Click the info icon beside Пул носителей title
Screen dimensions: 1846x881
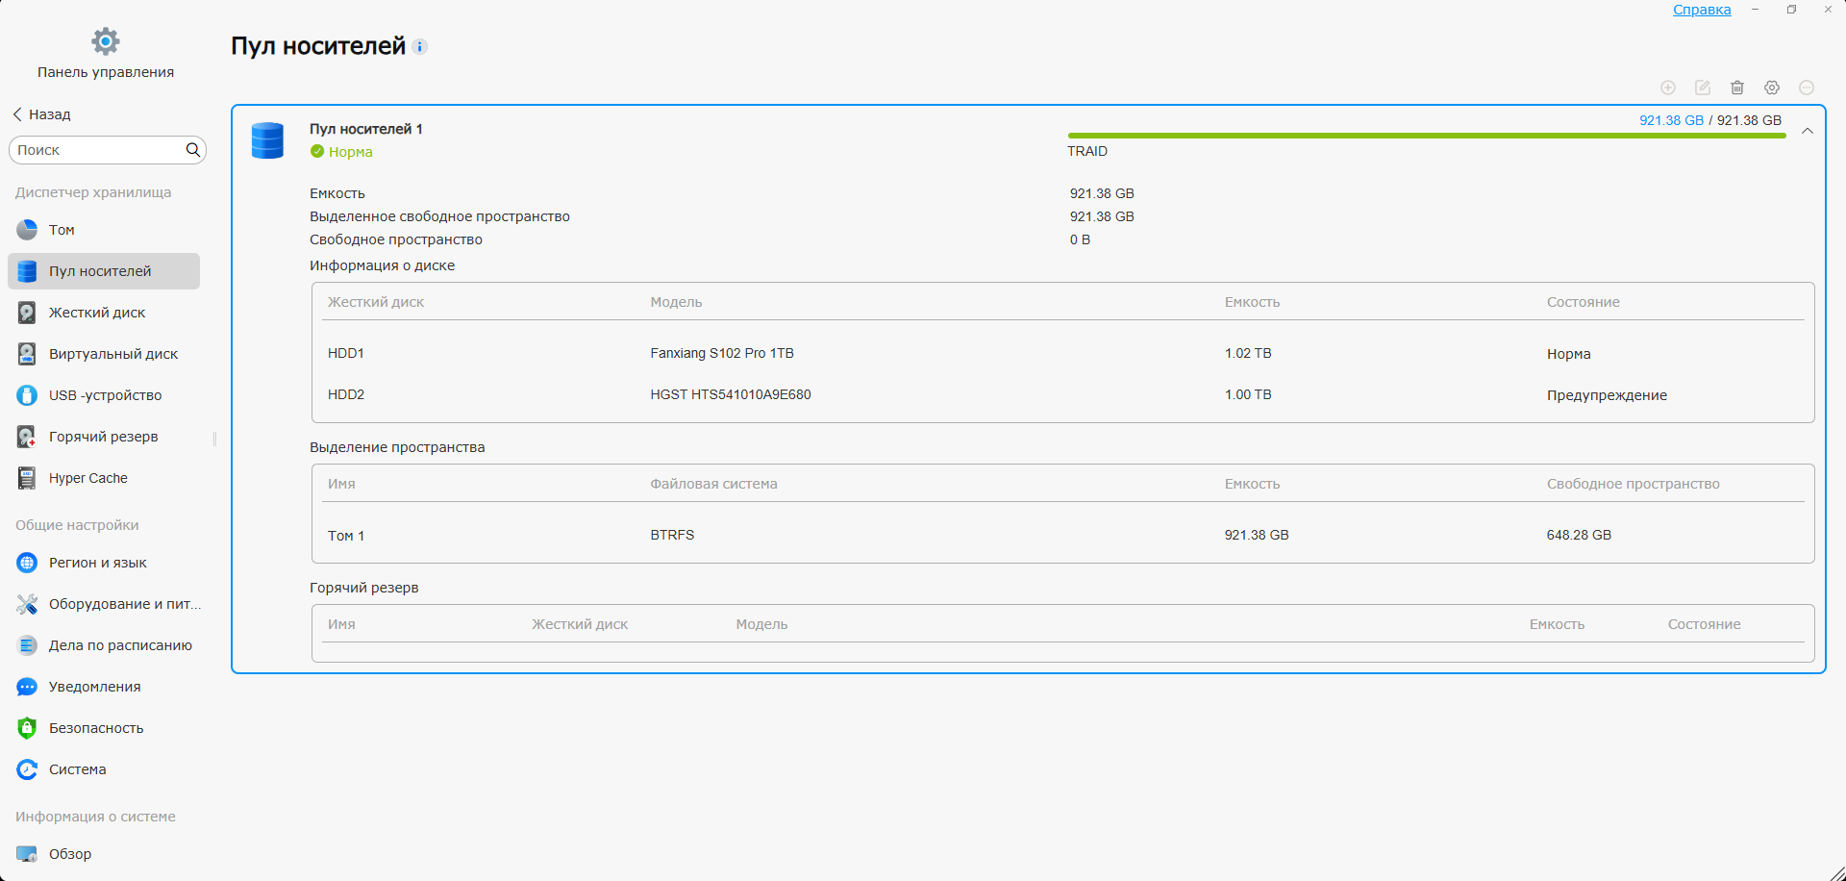pyautogui.click(x=420, y=46)
